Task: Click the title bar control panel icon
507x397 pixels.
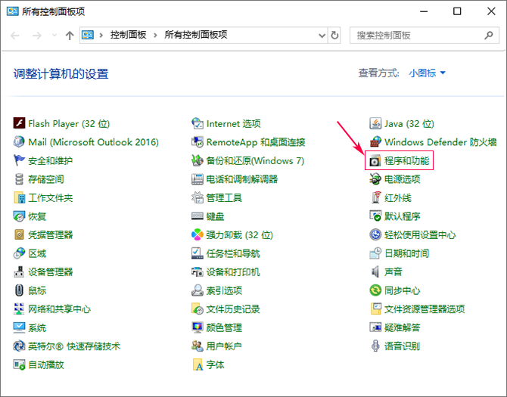Action: 13,11
